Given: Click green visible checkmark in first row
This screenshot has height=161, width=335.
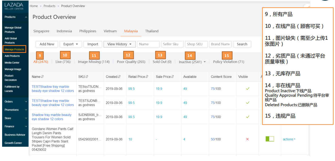Looking at the screenshot, I should click(247, 89).
